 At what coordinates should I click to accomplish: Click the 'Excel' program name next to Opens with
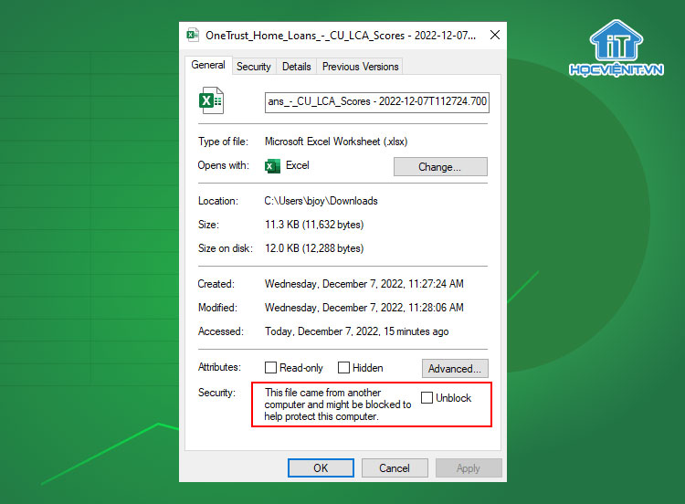[298, 165]
